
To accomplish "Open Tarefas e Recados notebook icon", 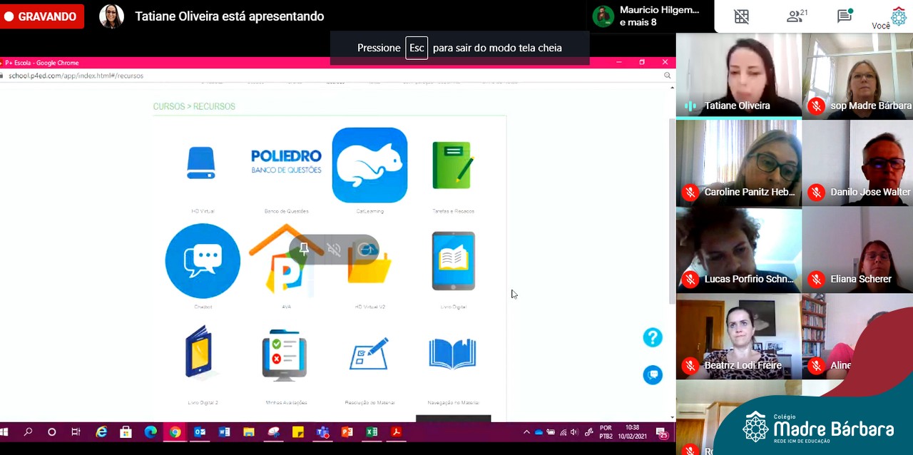I will click(452, 165).
